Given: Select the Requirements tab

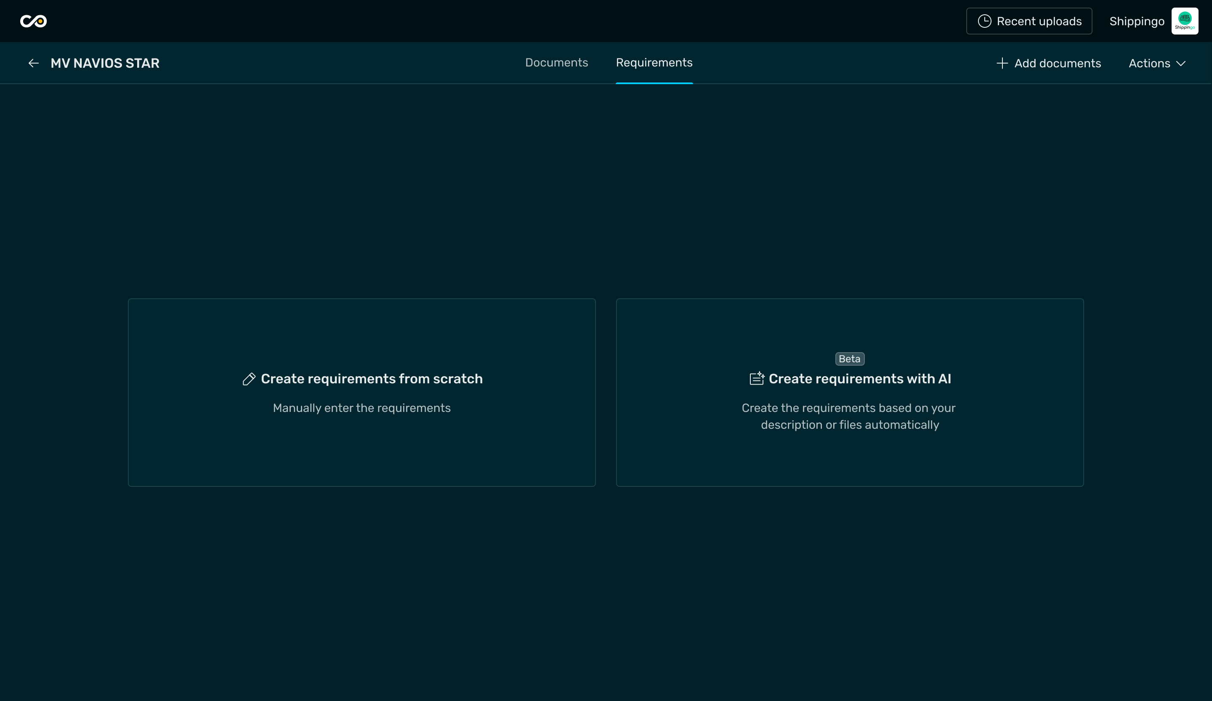Looking at the screenshot, I should [654, 63].
